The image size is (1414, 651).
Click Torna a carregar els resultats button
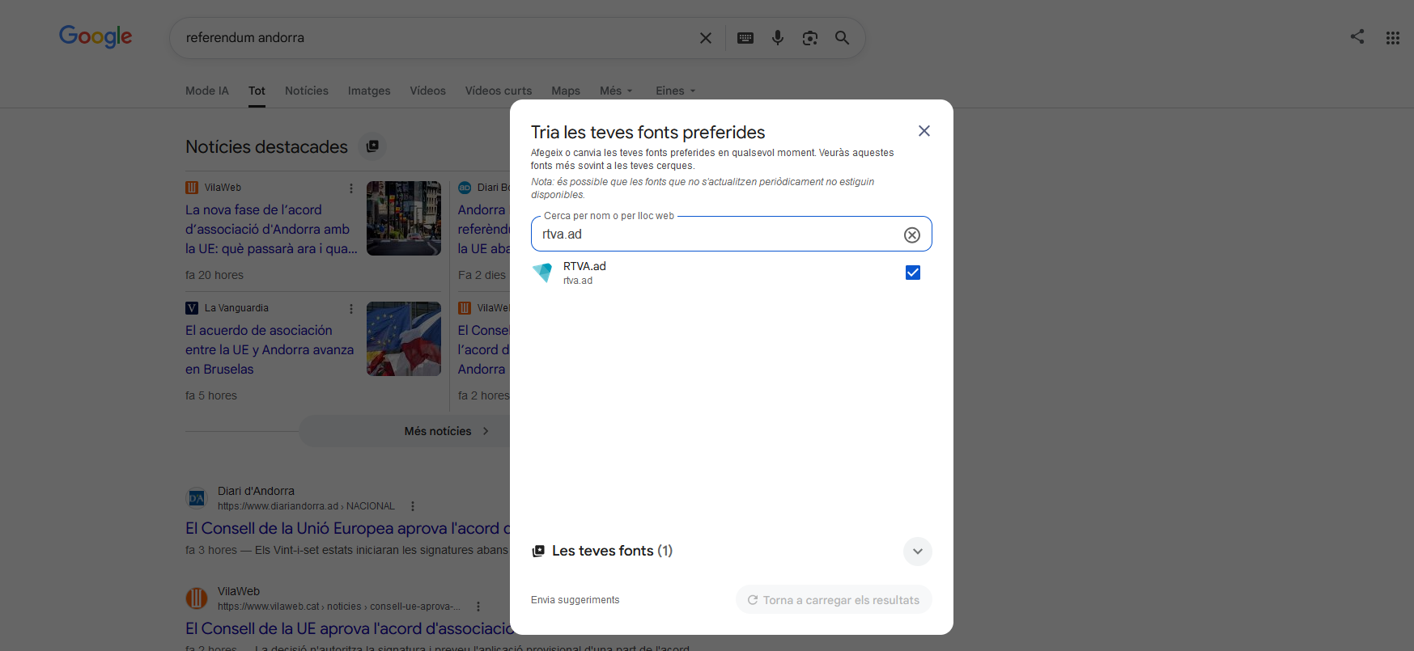coord(834,600)
